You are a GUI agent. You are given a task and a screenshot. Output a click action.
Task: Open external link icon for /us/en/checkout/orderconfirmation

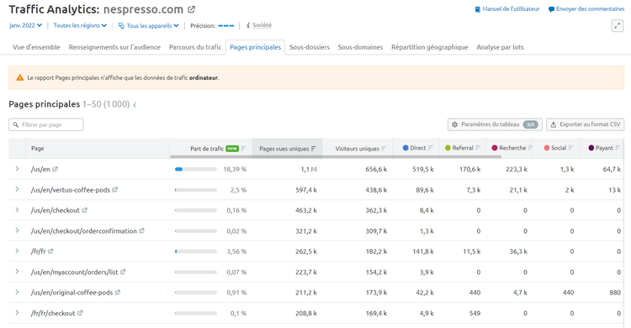click(141, 230)
